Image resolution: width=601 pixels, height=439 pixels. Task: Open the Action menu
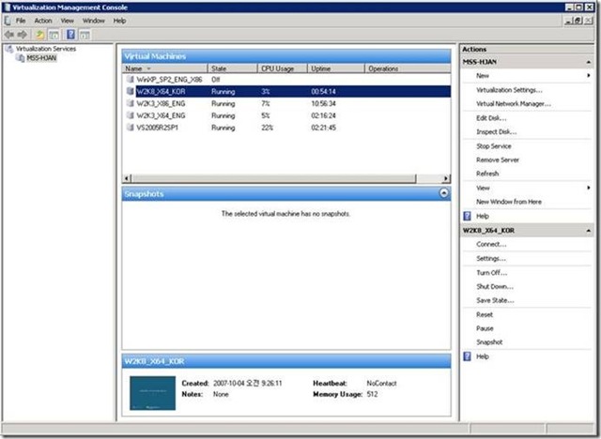point(43,21)
